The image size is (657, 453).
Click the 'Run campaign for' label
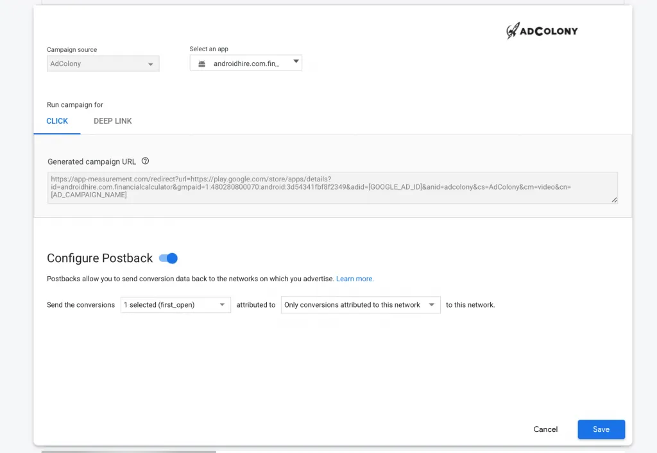(x=75, y=104)
